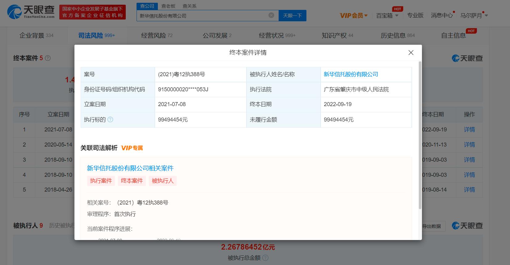
Task: Click the help icon next to 执行标的
Action: (x=110, y=120)
